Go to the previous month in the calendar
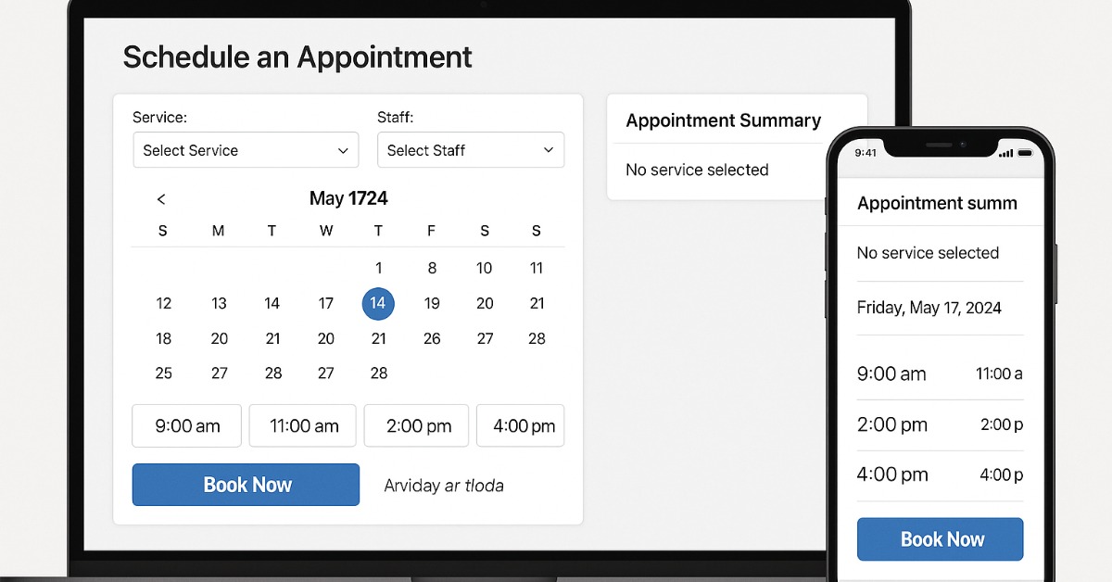1112x582 pixels. coord(161,198)
